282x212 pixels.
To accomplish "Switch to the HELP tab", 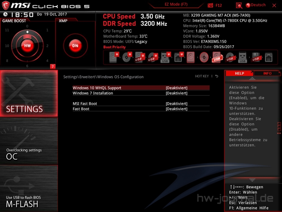I will 239,73.
